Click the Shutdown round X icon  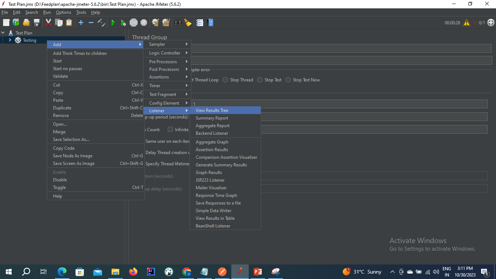[144, 23]
